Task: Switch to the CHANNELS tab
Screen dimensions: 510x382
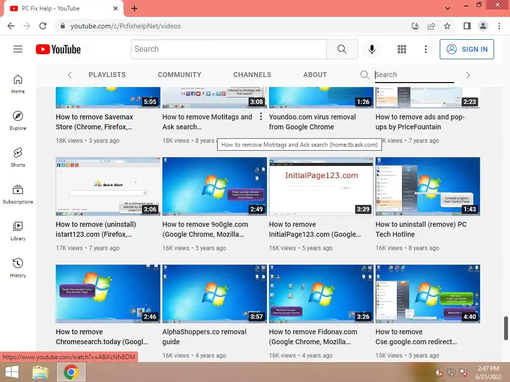Action: pyautogui.click(x=252, y=75)
